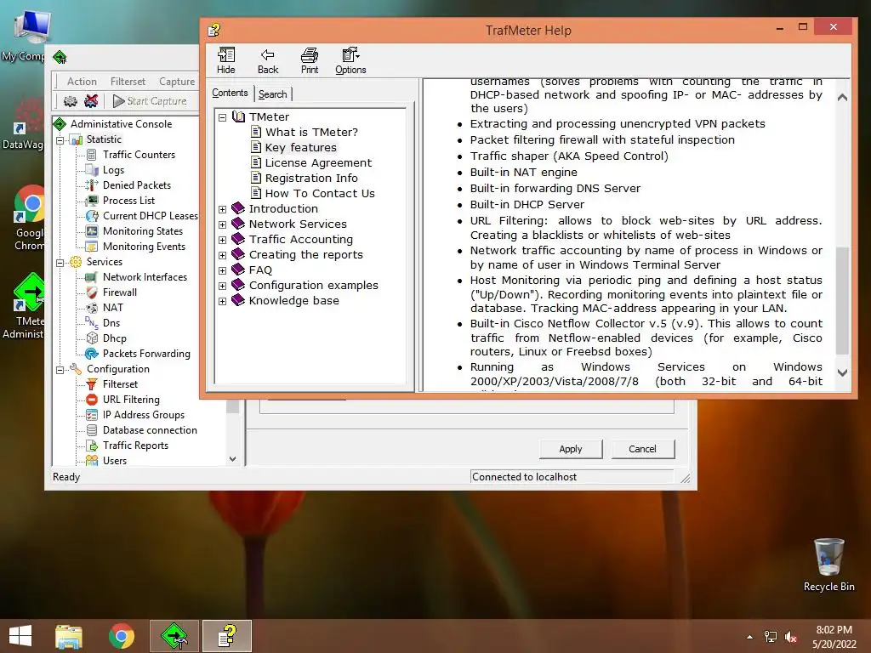Select the Contents tab in Help
The width and height of the screenshot is (871, 653).
pos(230,93)
